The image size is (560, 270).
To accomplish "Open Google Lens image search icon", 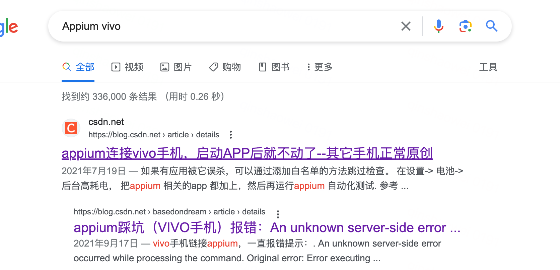I will coord(466,26).
